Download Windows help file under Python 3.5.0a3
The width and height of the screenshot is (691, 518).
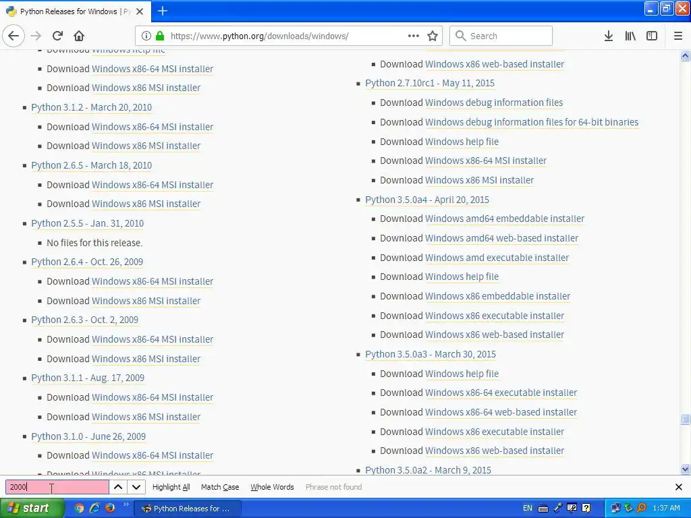click(x=462, y=374)
